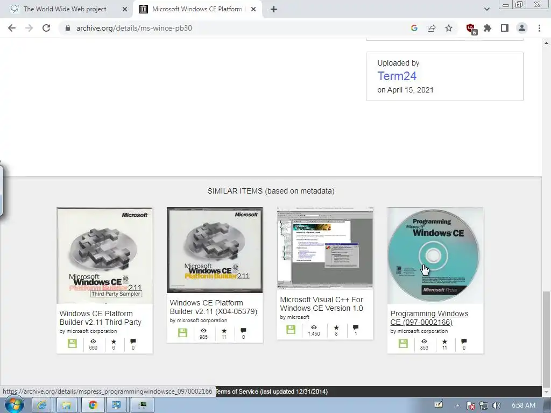Click views eye icon showing 853
This screenshot has width=551, height=413.
(424, 341)
